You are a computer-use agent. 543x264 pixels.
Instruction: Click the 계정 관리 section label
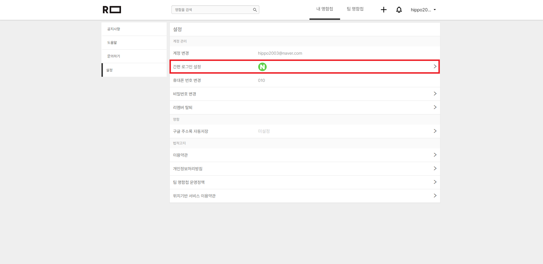pos(180,41)
